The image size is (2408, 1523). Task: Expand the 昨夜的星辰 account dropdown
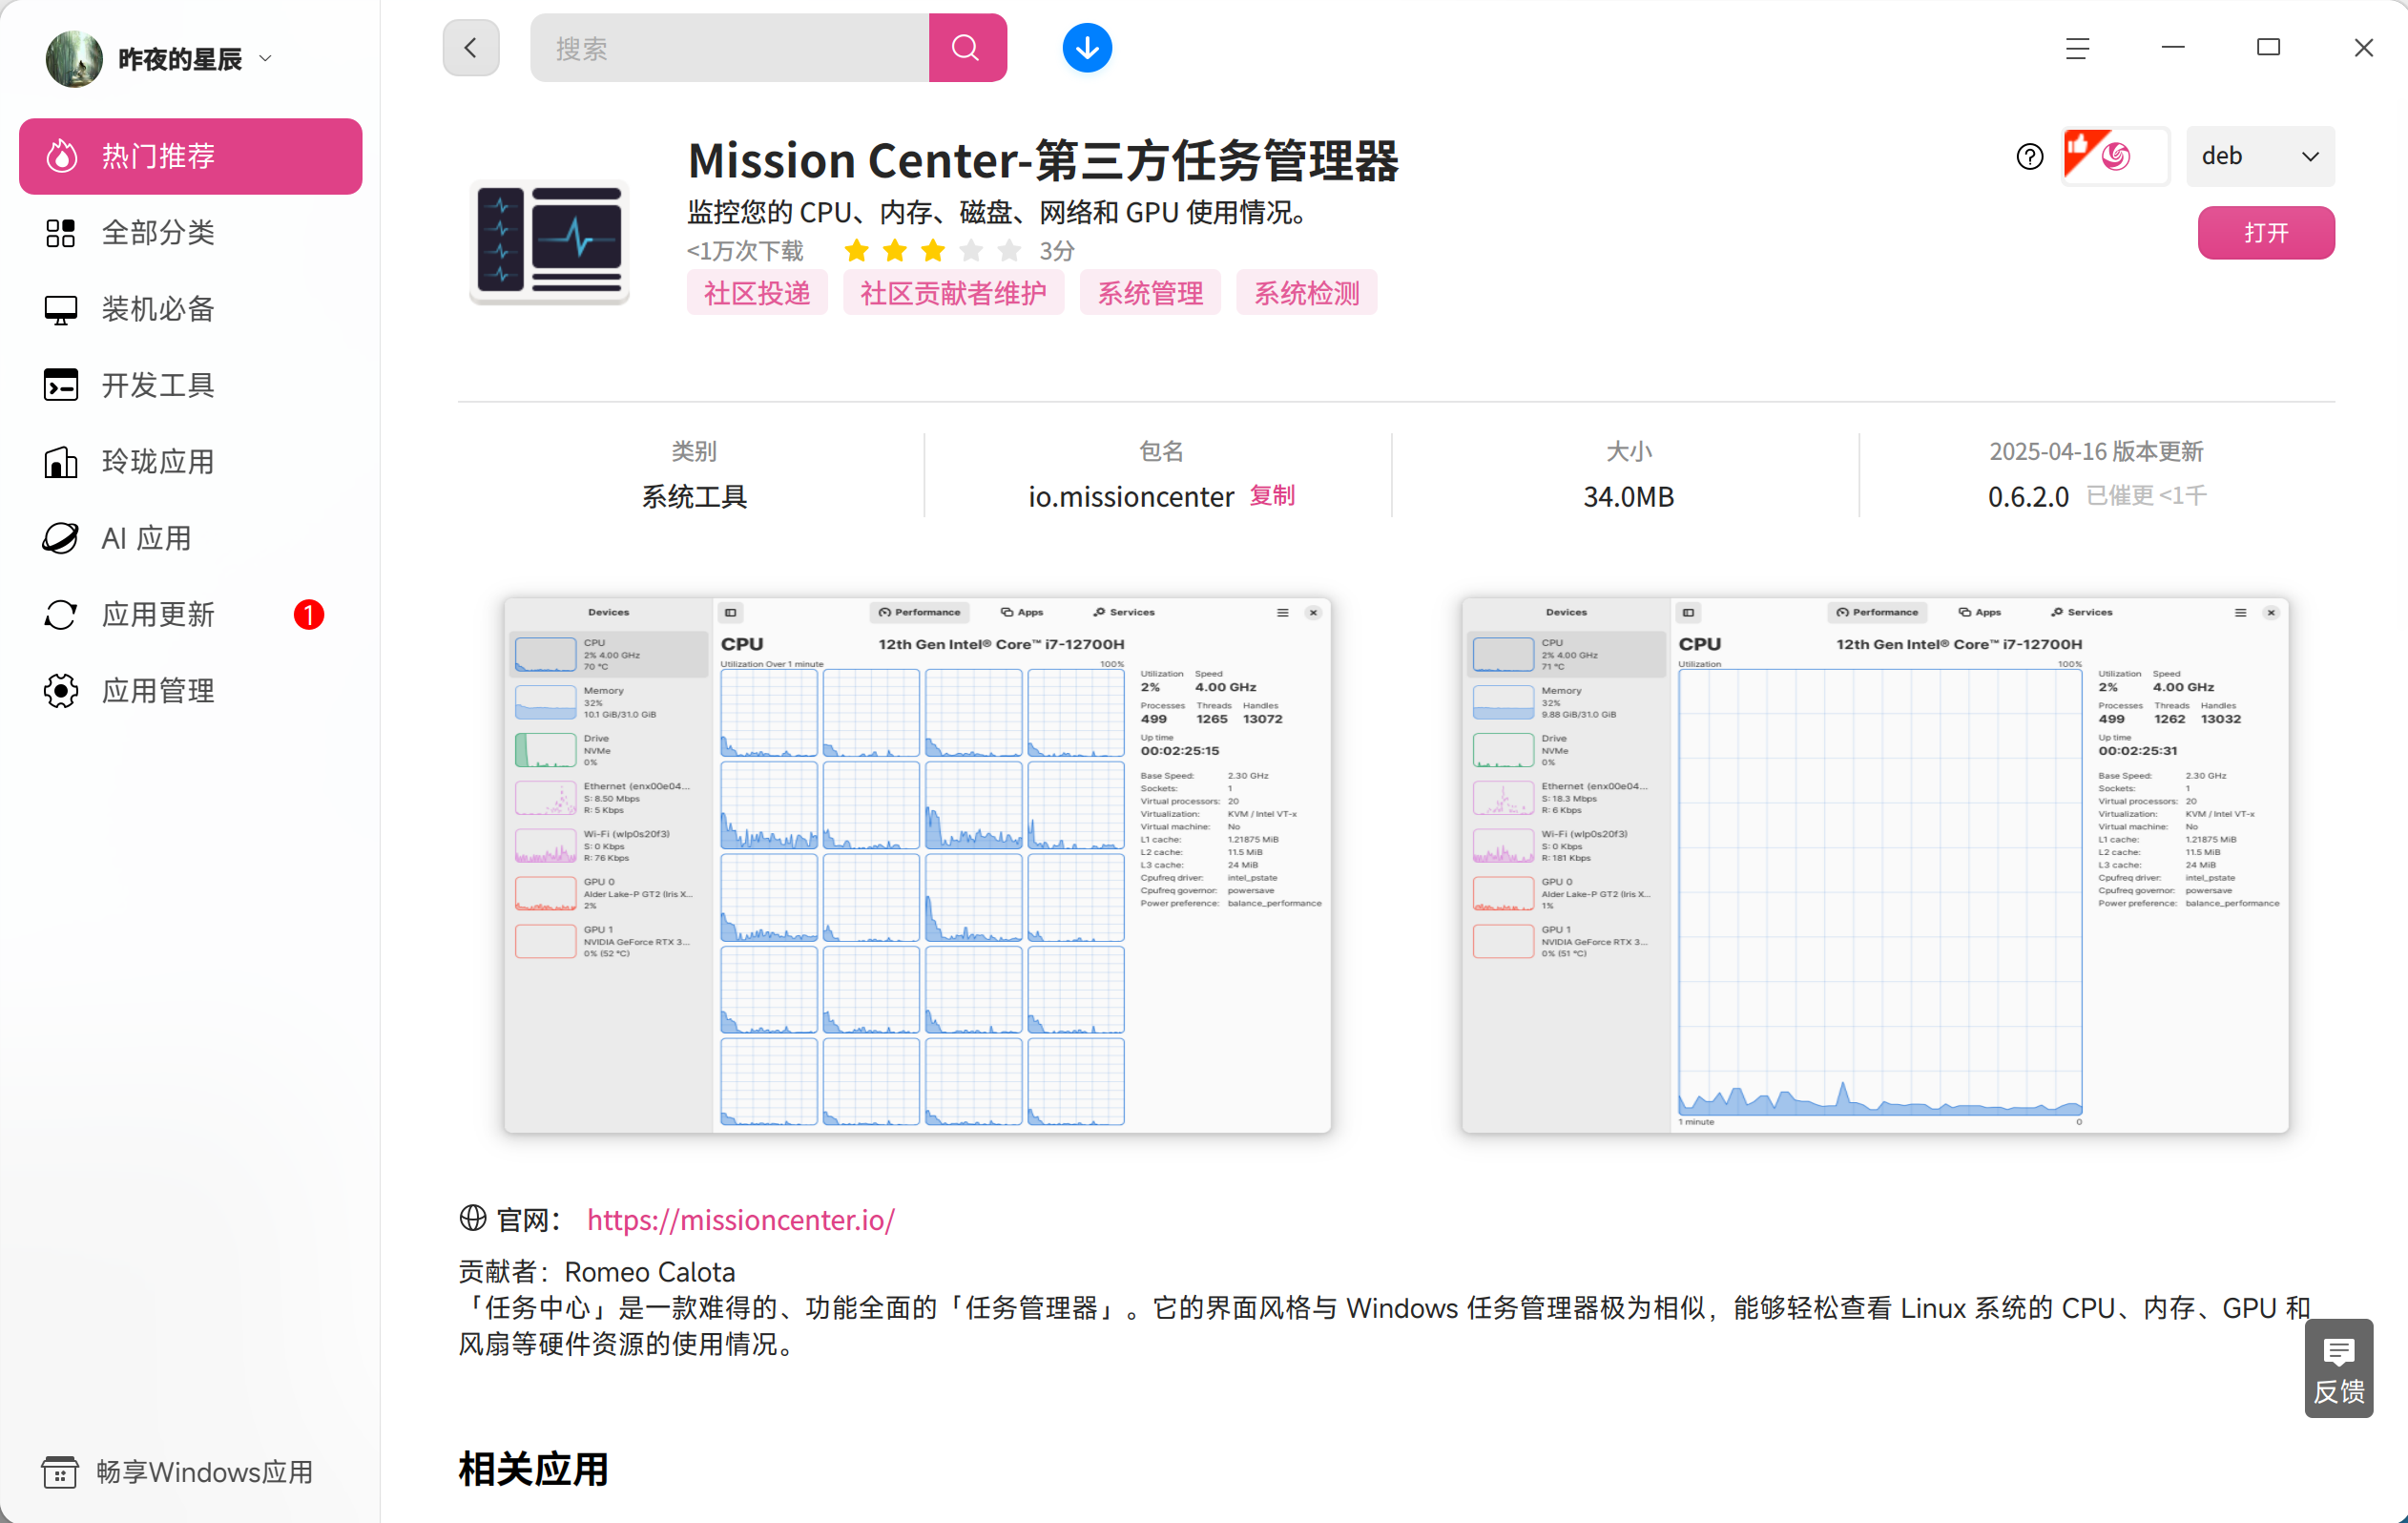coord(266,59)
